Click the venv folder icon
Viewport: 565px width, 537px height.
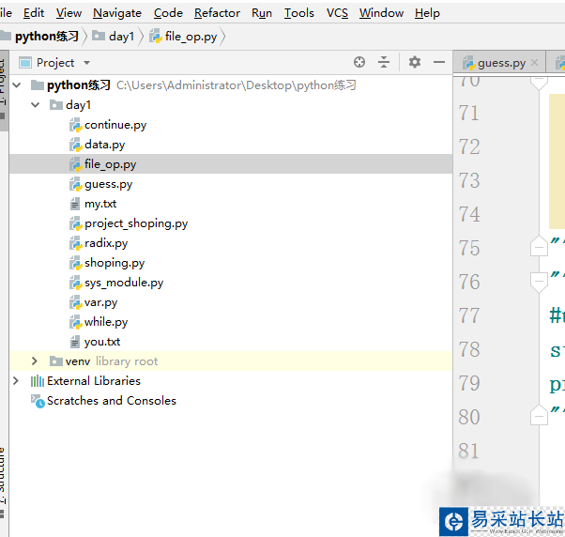click(x=56, y=361)
